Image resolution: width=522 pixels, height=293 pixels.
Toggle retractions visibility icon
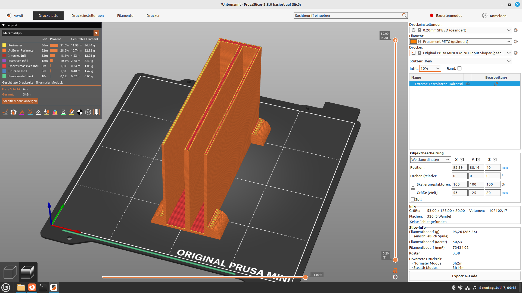pos(22,112)
